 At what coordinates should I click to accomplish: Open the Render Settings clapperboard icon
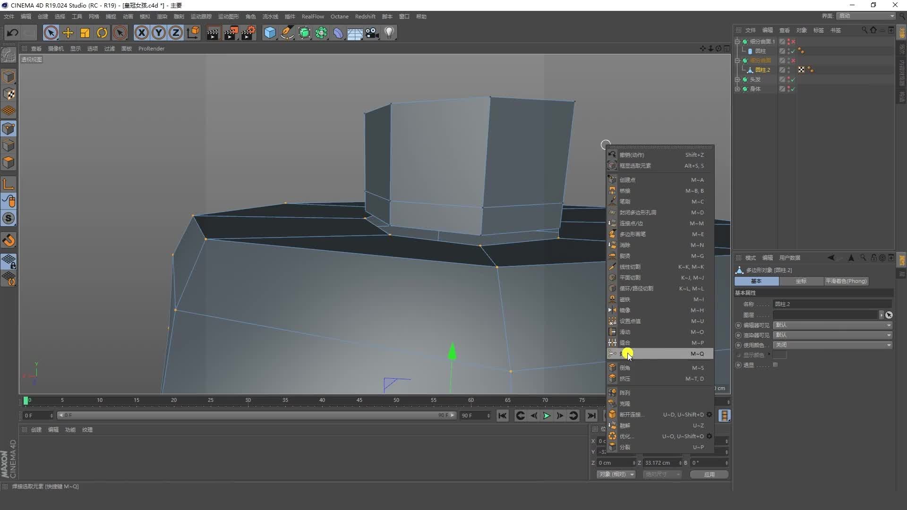click(x=248, y=33)
